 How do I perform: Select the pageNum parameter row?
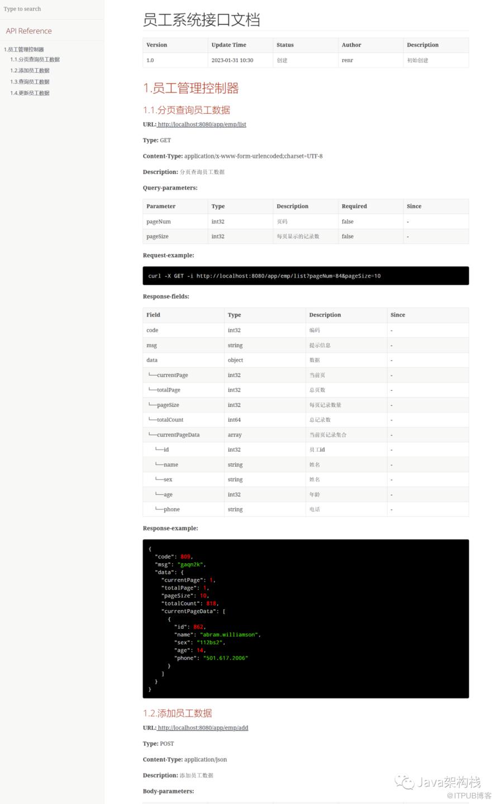[x=306, y=221]
